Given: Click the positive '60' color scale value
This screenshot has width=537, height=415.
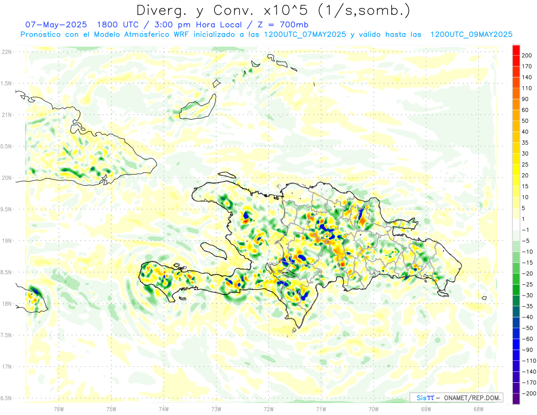Looking at the screenshot, I should pyautogui.click(x=525, y=110).
